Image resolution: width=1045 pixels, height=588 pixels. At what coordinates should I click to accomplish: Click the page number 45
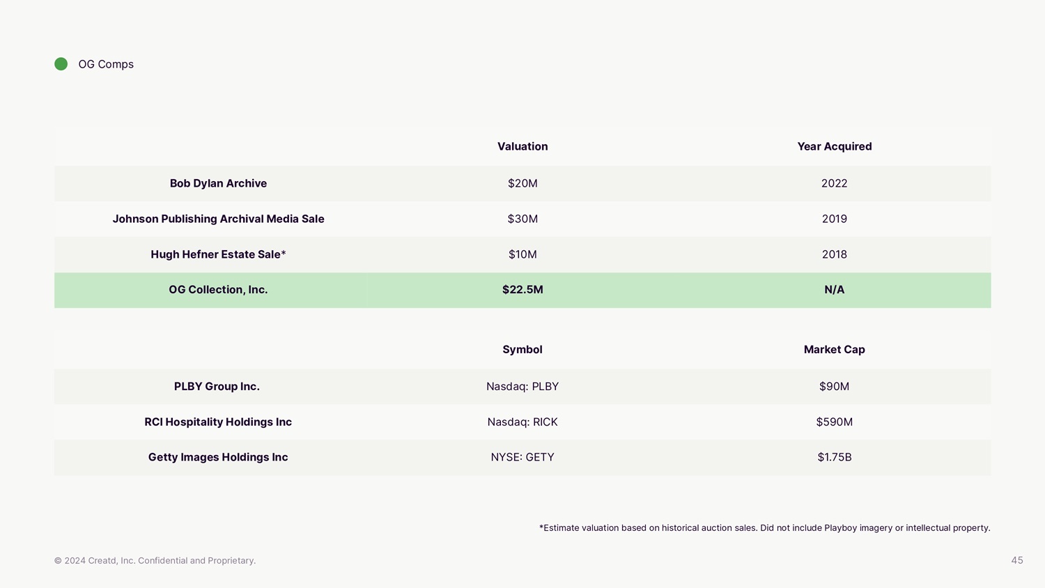click(x=1017, y=560)
